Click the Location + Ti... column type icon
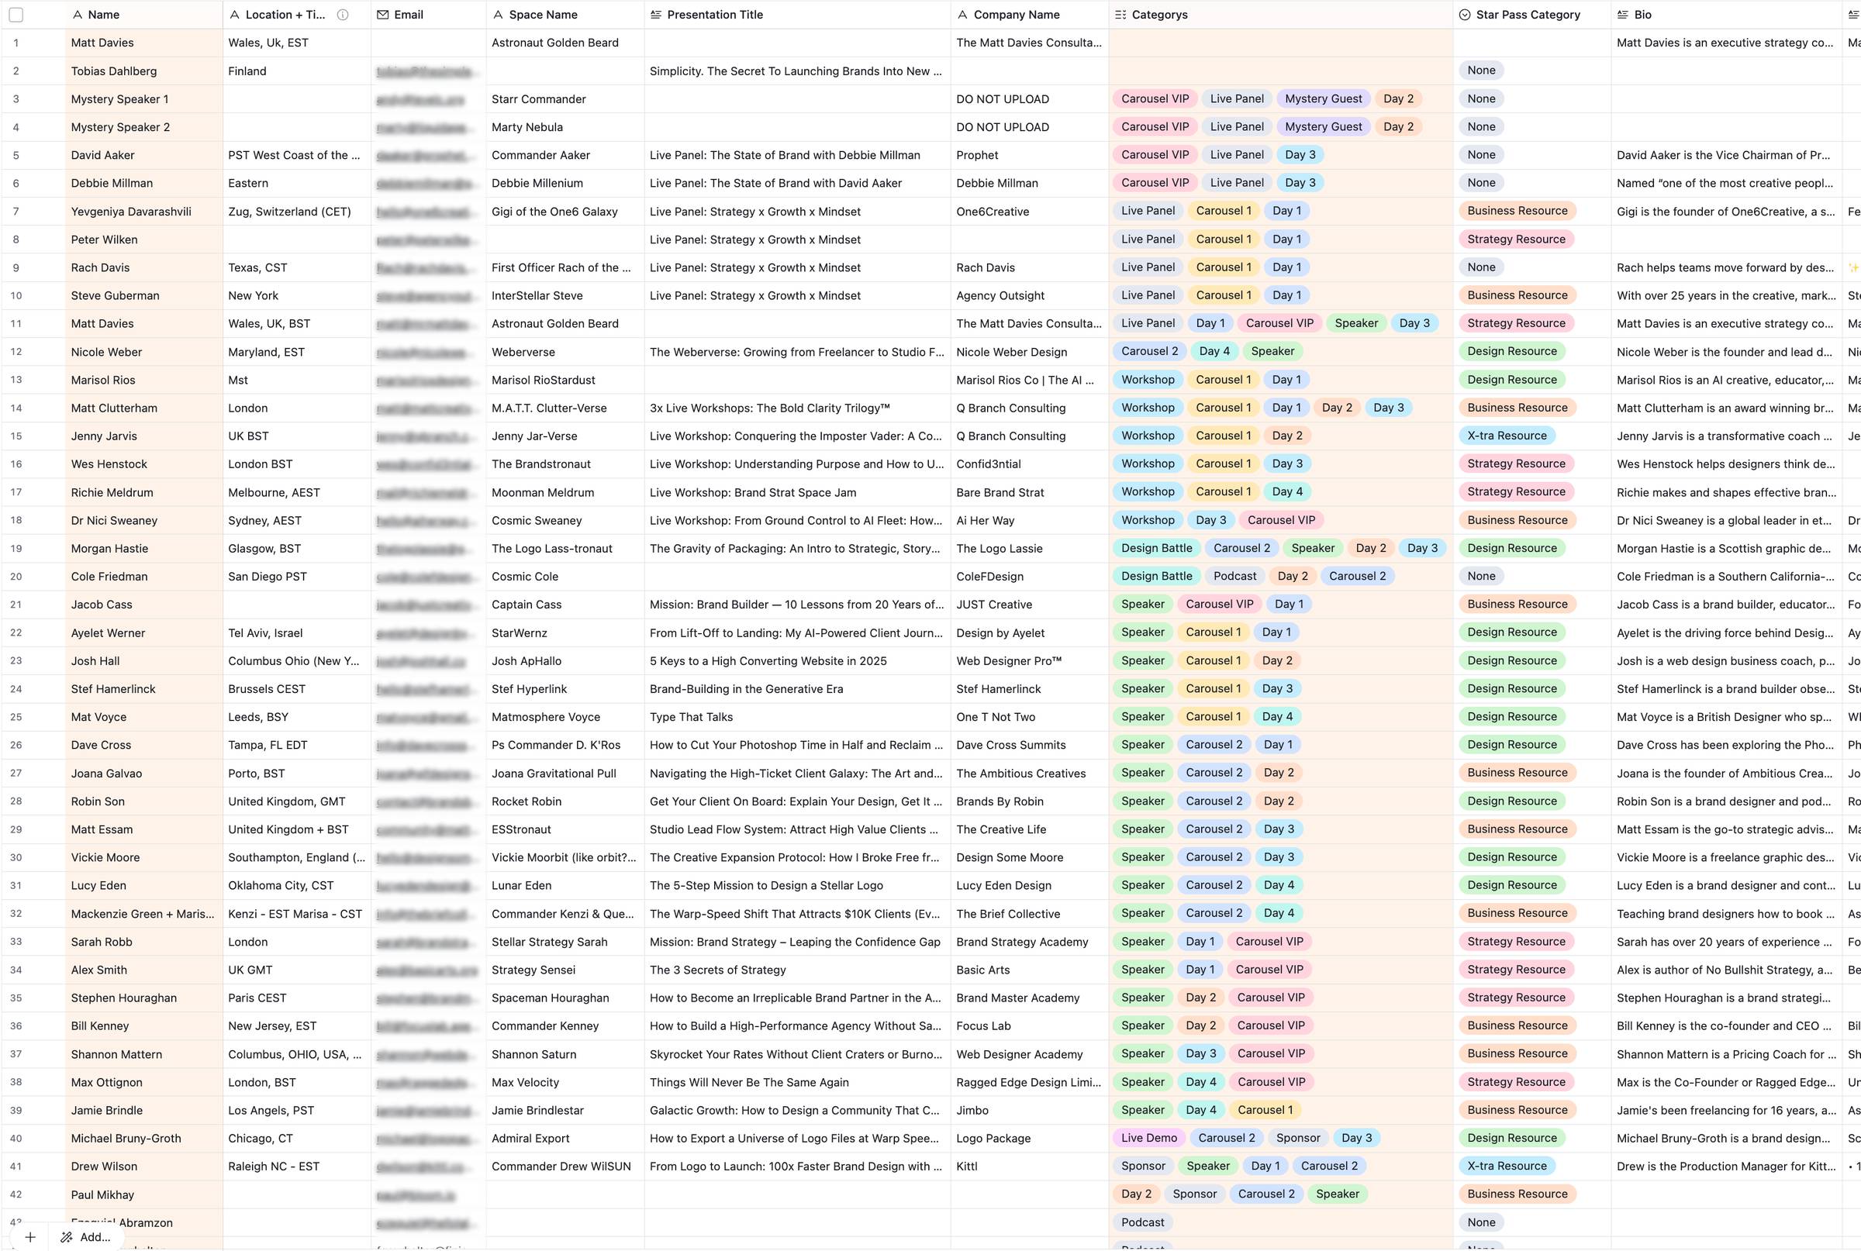Viewport: 1861px width, 1251px height. tap(235, 15)
